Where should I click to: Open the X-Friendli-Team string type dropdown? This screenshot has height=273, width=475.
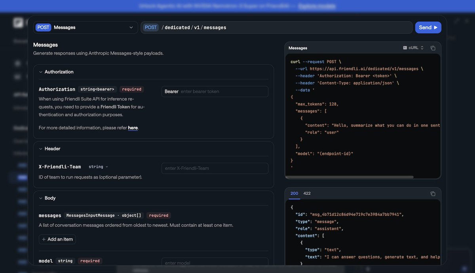pyautogui.click(x=98, y=167)
